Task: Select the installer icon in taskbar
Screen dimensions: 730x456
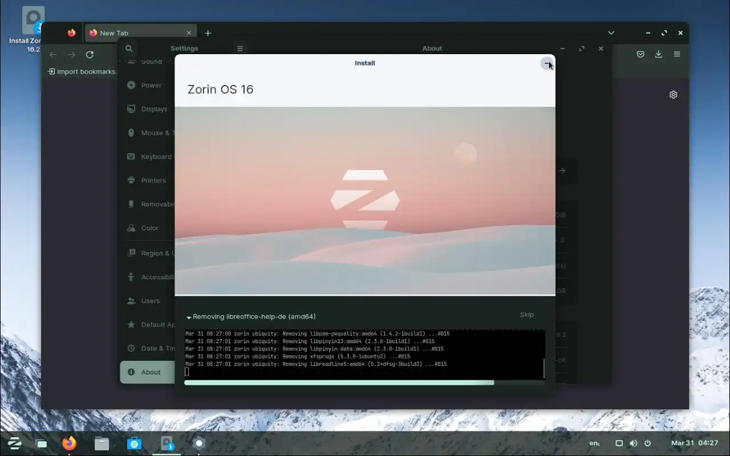Action: pos(167,443)
